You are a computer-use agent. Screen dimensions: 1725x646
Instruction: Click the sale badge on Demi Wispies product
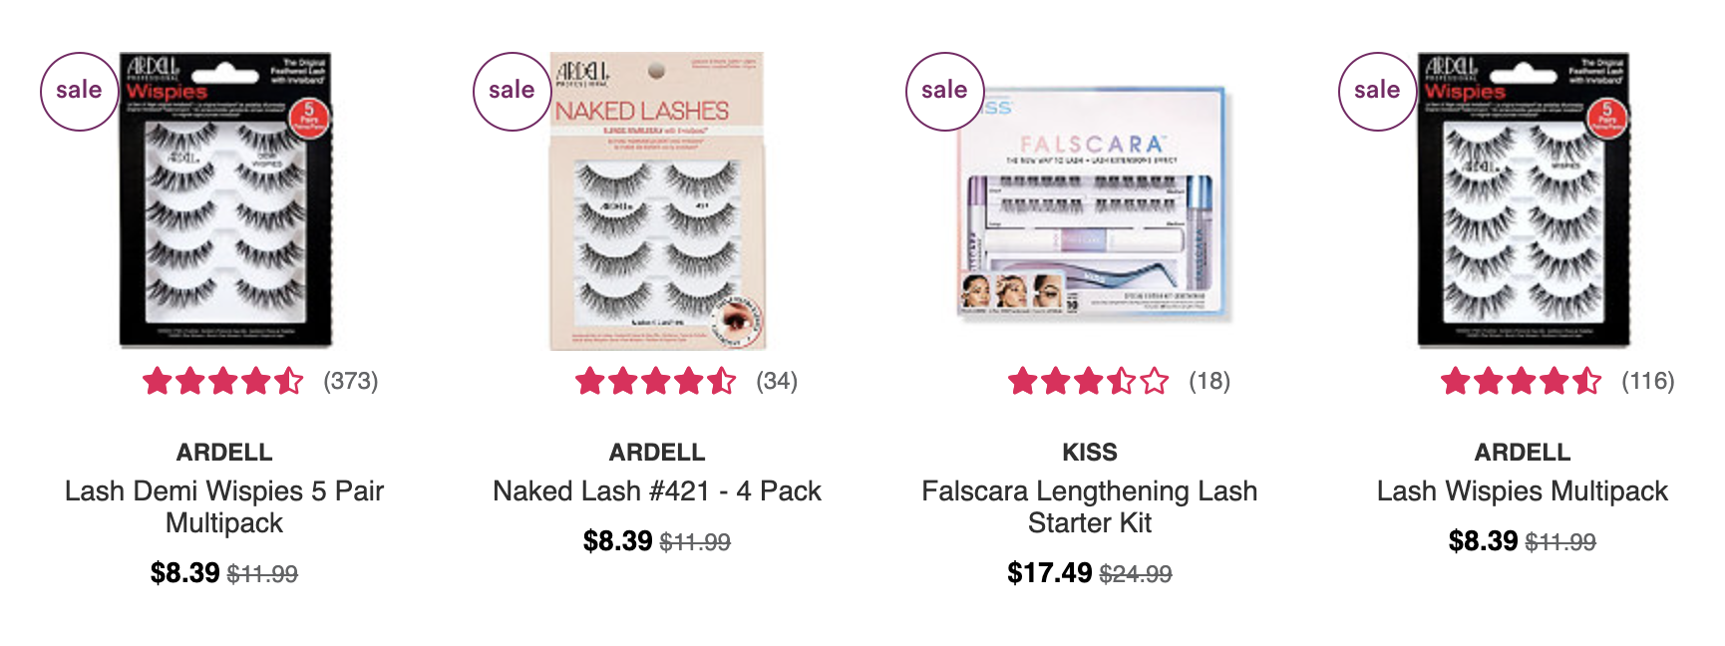79,91
